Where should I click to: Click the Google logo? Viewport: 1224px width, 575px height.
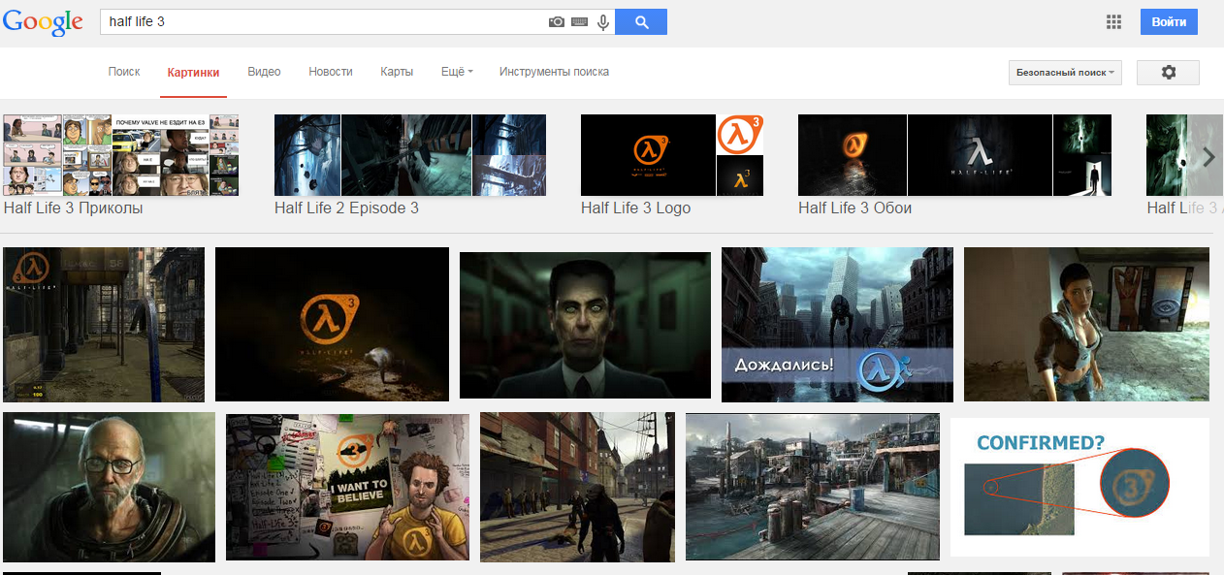tap(43, 22)
